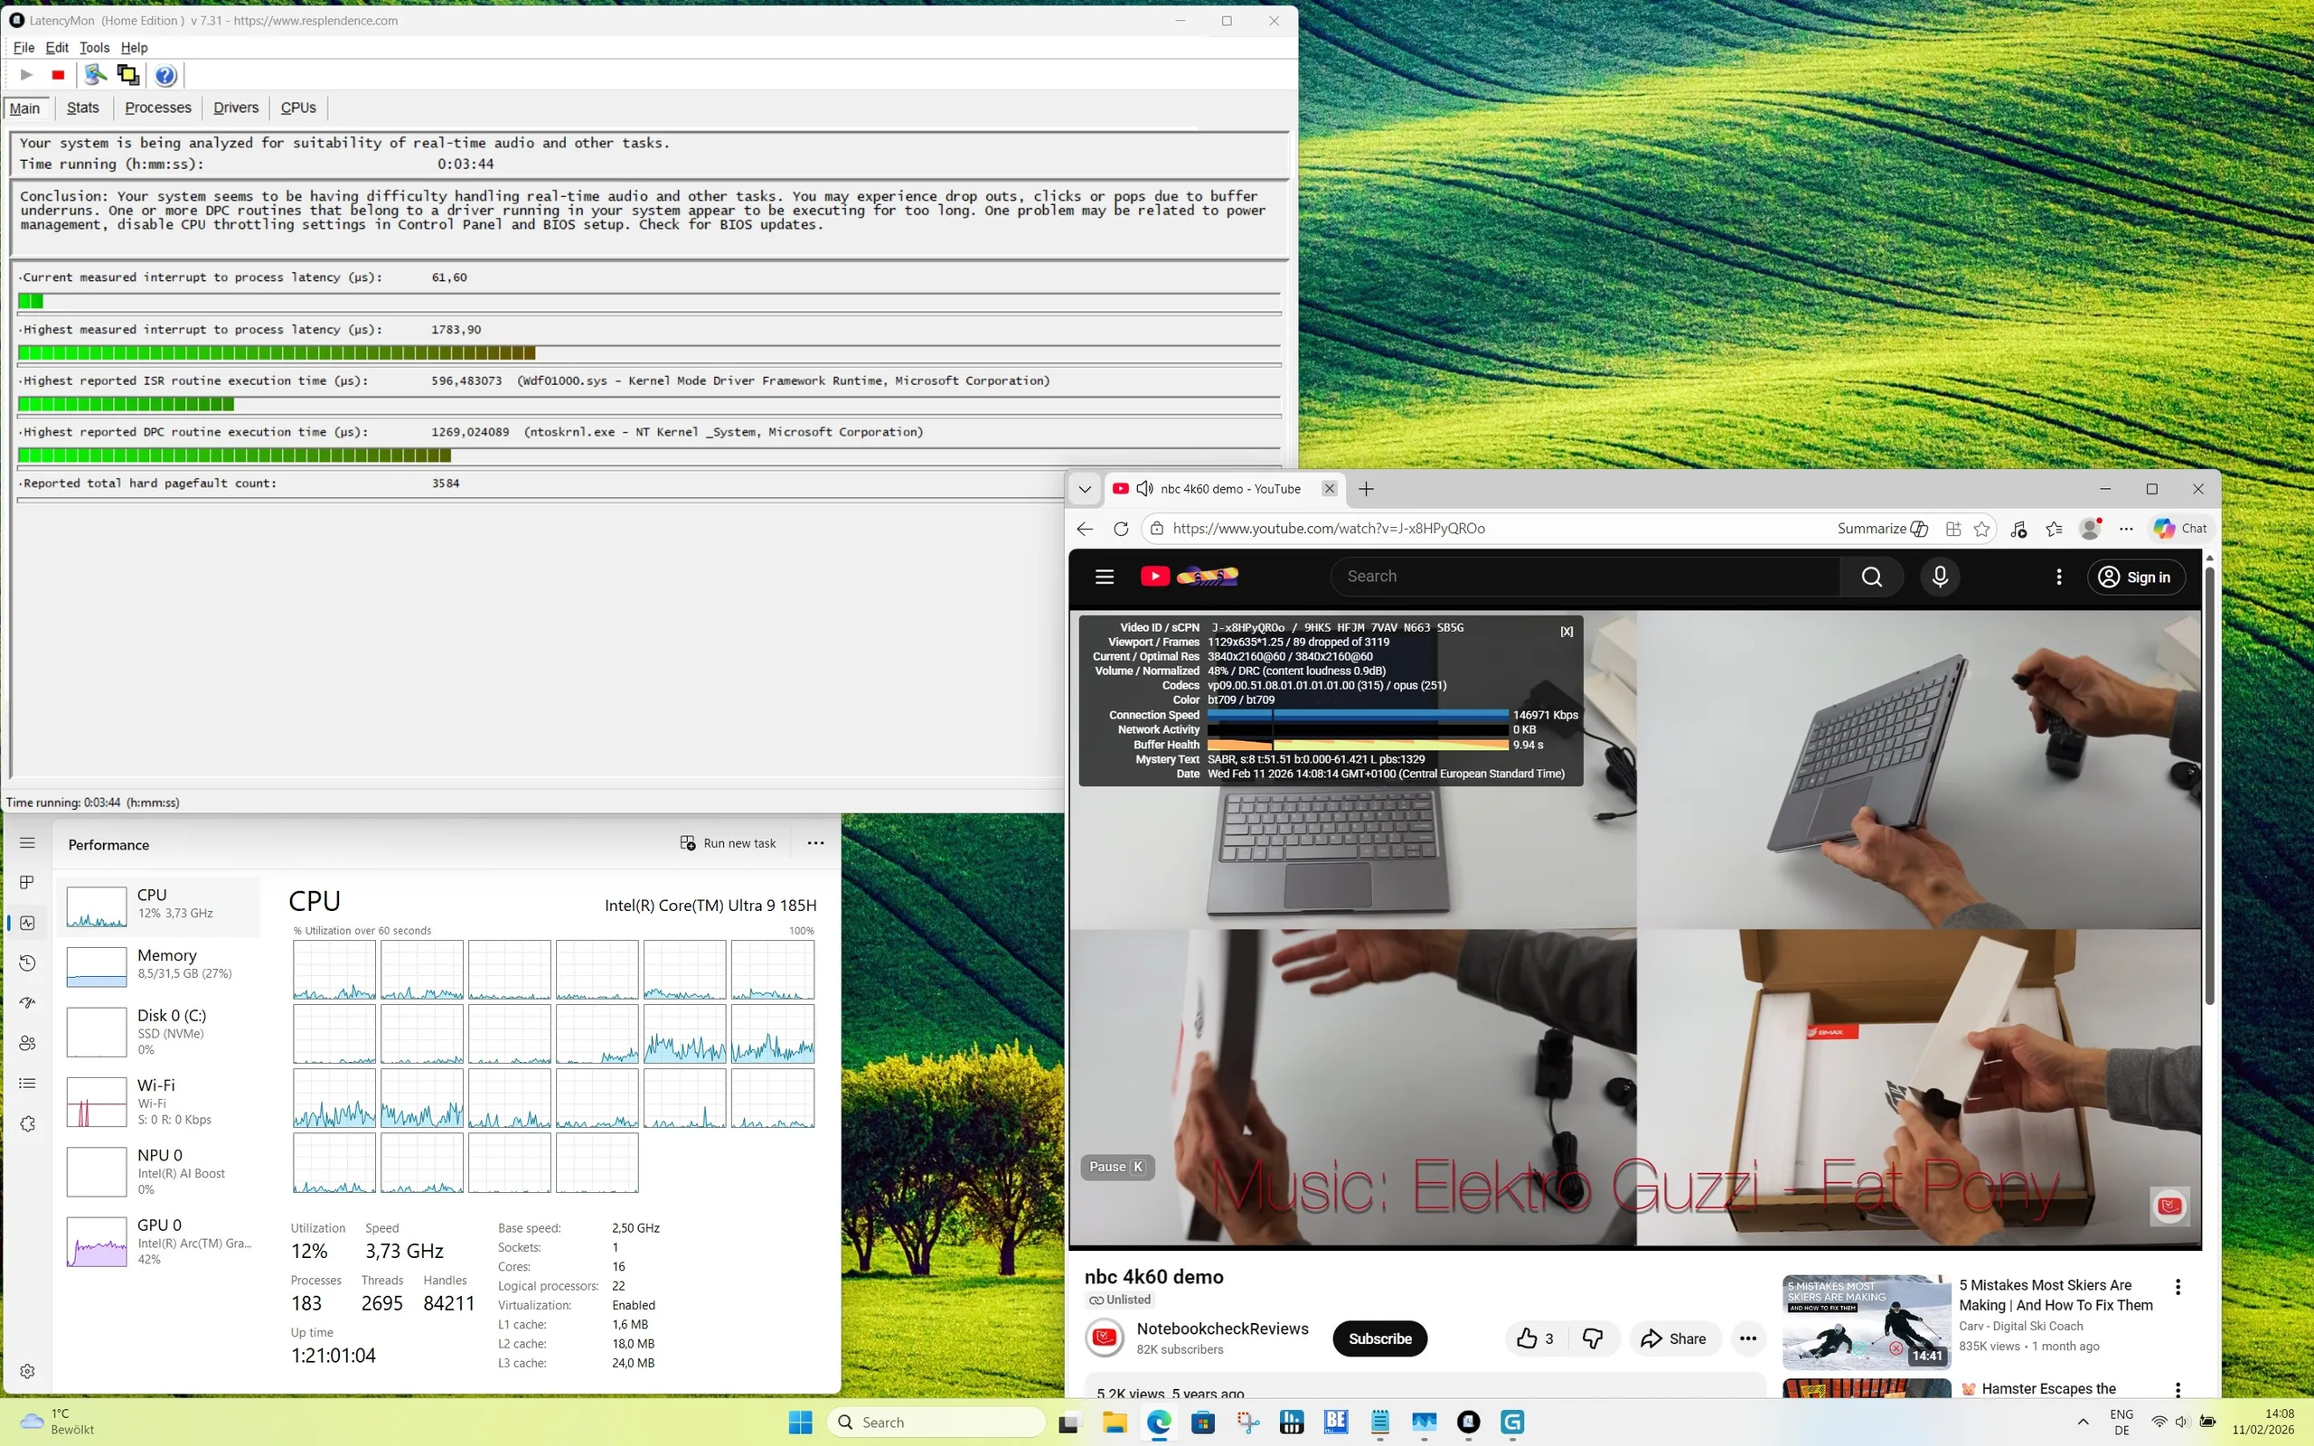Image resolution: width=2314 pixels, height=1446 pixels.
Task: Expand browser tab search chevron
Action: pos(1085,489)
